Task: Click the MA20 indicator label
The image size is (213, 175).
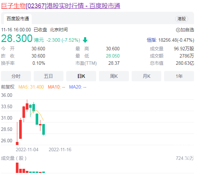Action: click(x=78, y=87)
